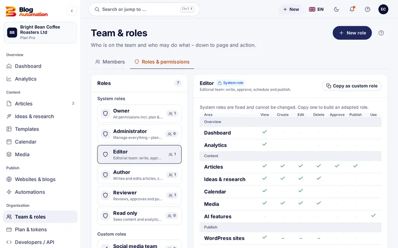Toggle Articles Publish permission checkmark

click(355, 166)
